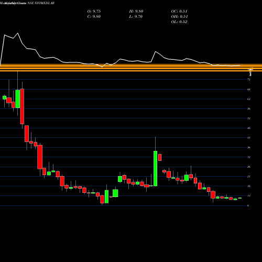Click the 26 price axis label

pyautogui.click(x=249, y=167)
